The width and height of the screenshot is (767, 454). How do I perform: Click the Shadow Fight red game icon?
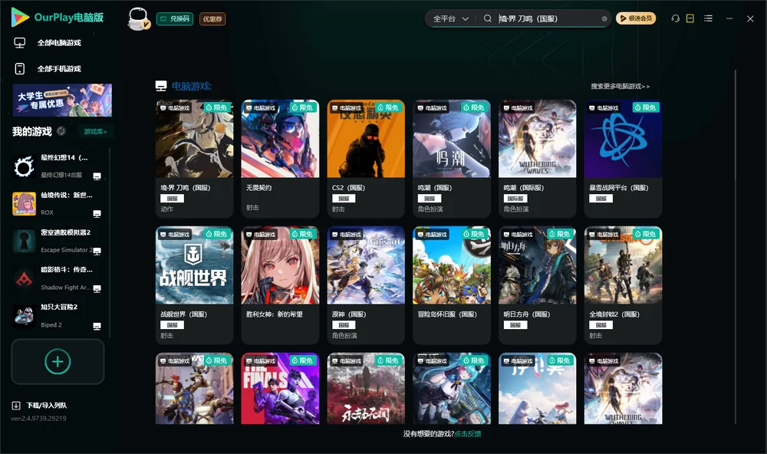24,279
